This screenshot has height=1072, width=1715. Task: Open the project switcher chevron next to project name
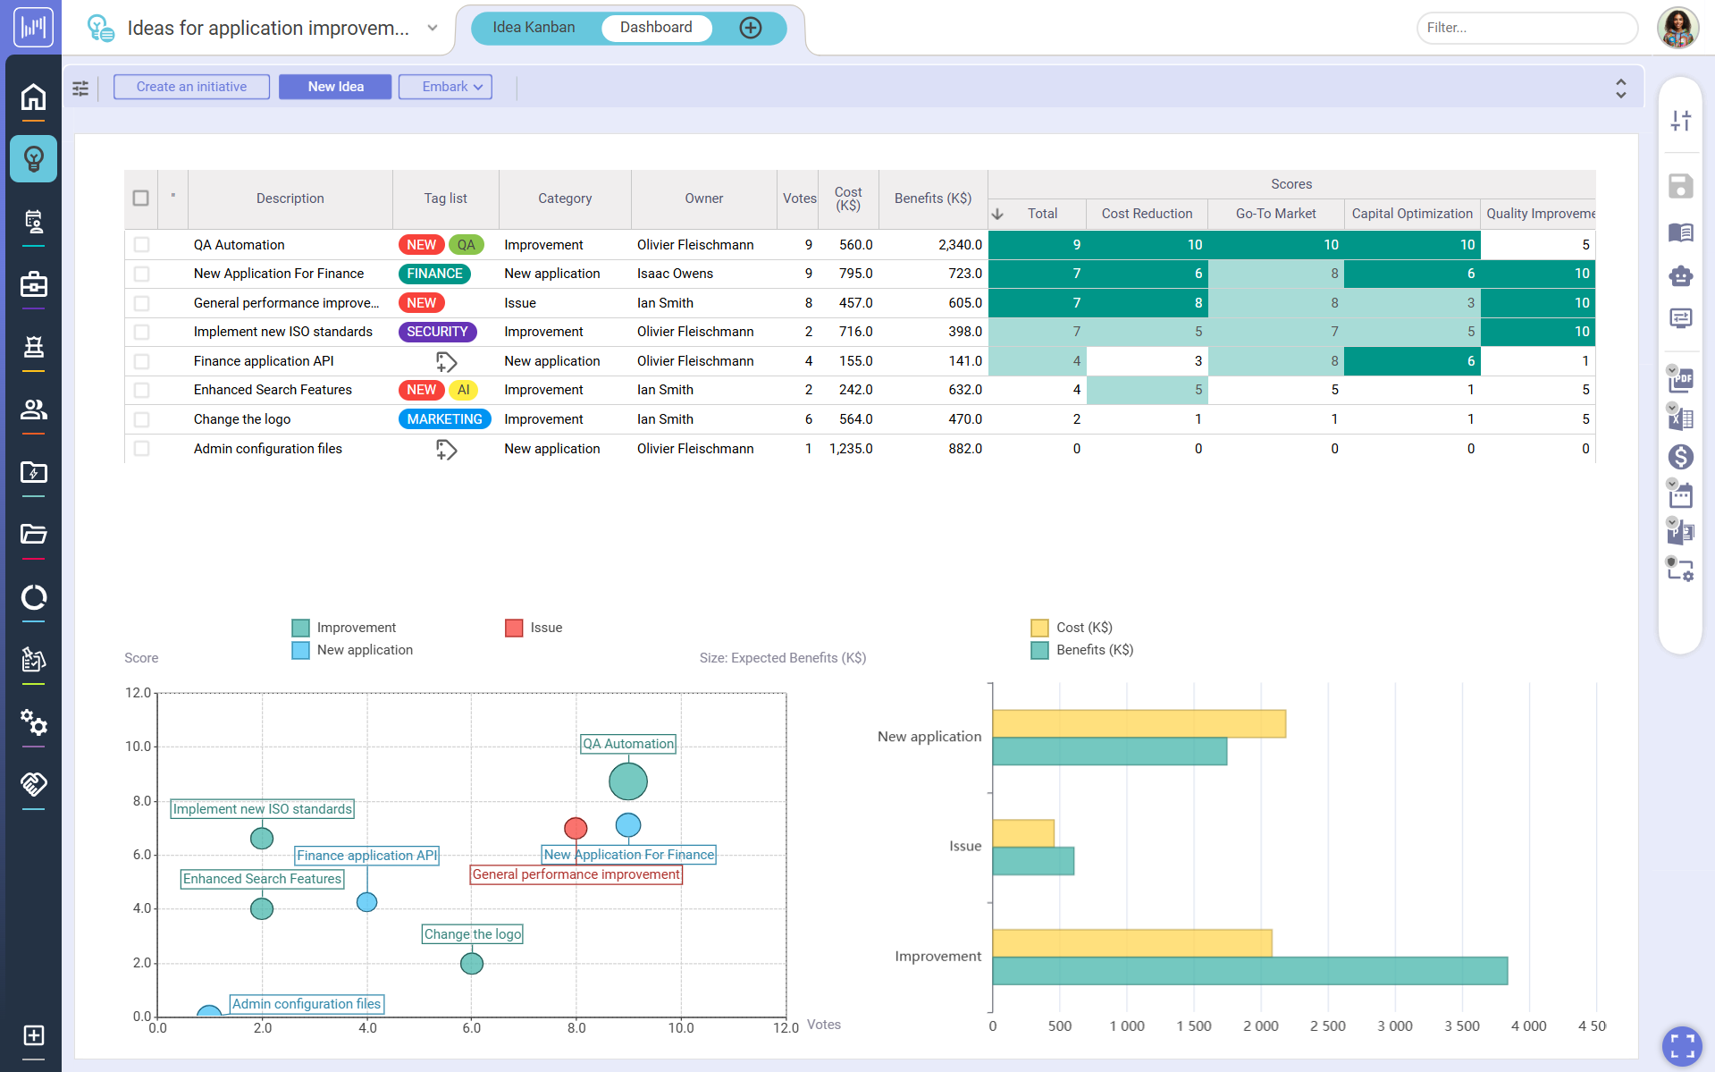click(x=432, y=28)
